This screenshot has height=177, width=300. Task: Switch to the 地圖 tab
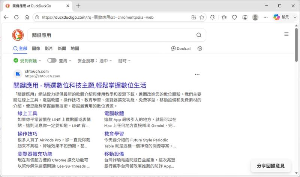pyautogui.click(x=75, y=49)
